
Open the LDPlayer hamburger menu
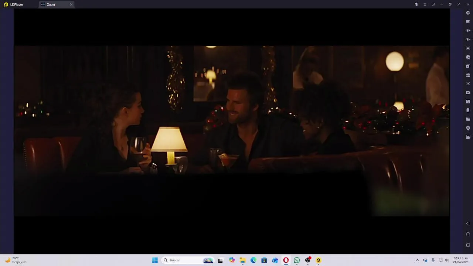(425, 4)
